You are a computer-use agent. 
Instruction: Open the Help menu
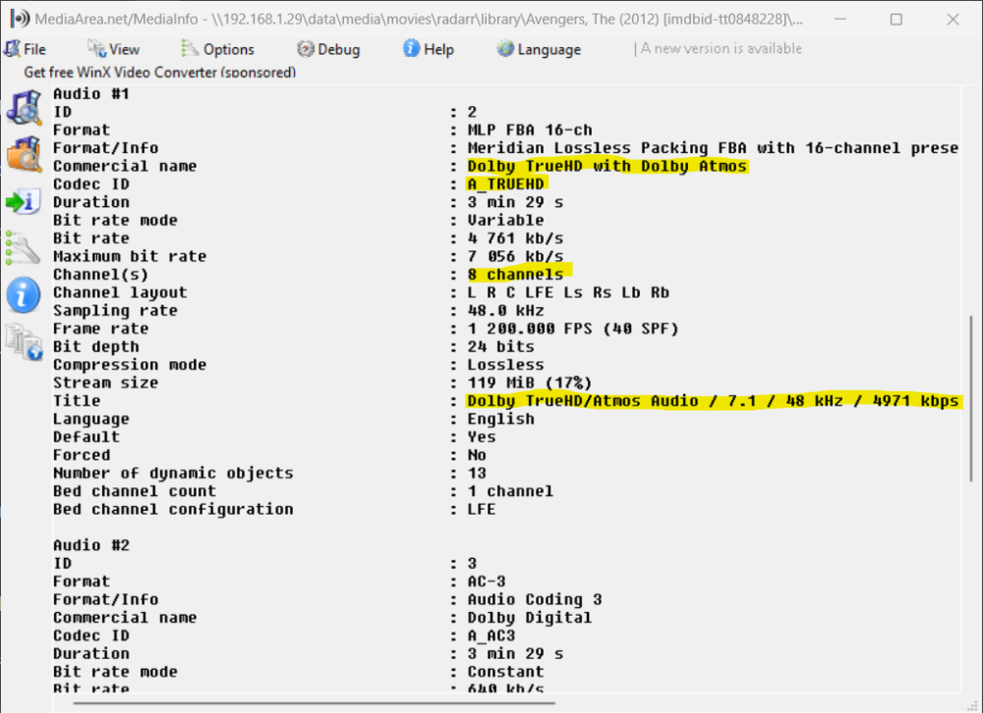[429, 49]
